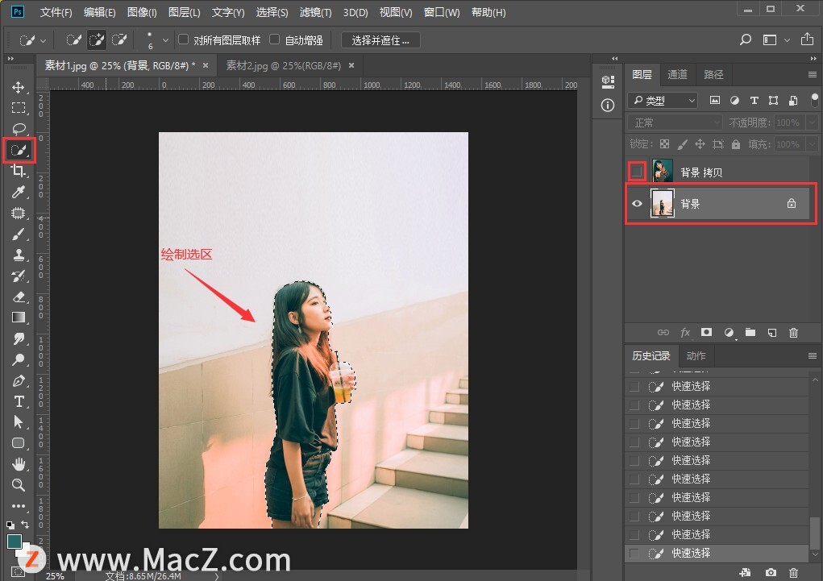Screen dimensions: 823x581
Task: Show the 背景 拷贝 layer visibility
Action: click(x=637, y=172)
